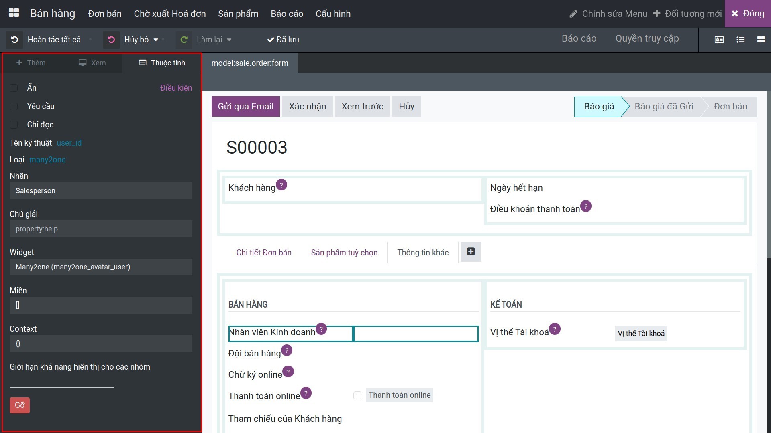Click Chỉnh sửa Menu pencil icon

coord(573,14)
